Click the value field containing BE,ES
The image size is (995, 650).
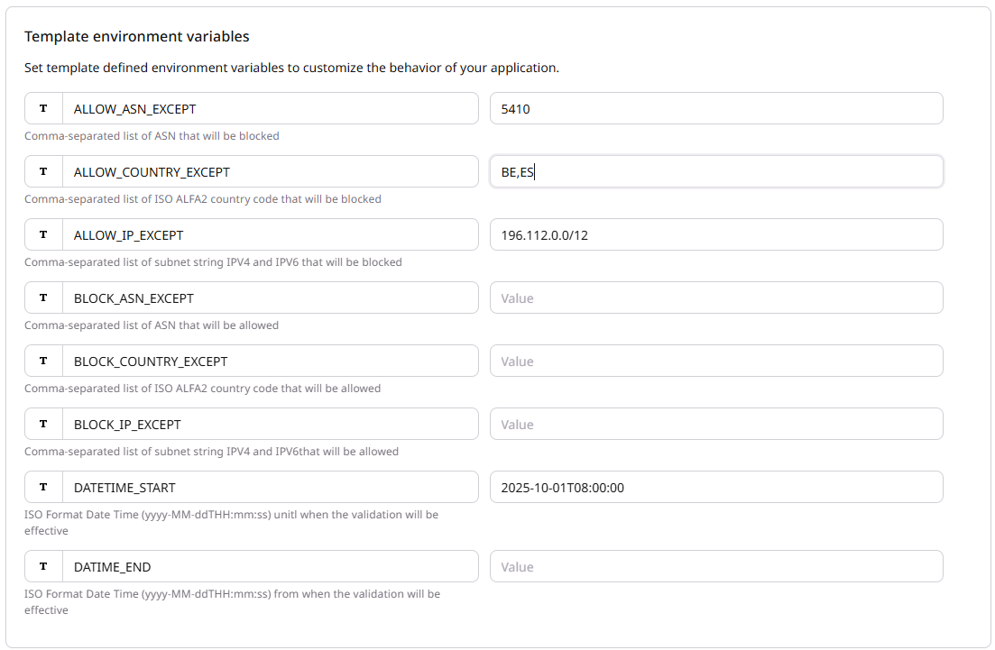pos(715,171)
